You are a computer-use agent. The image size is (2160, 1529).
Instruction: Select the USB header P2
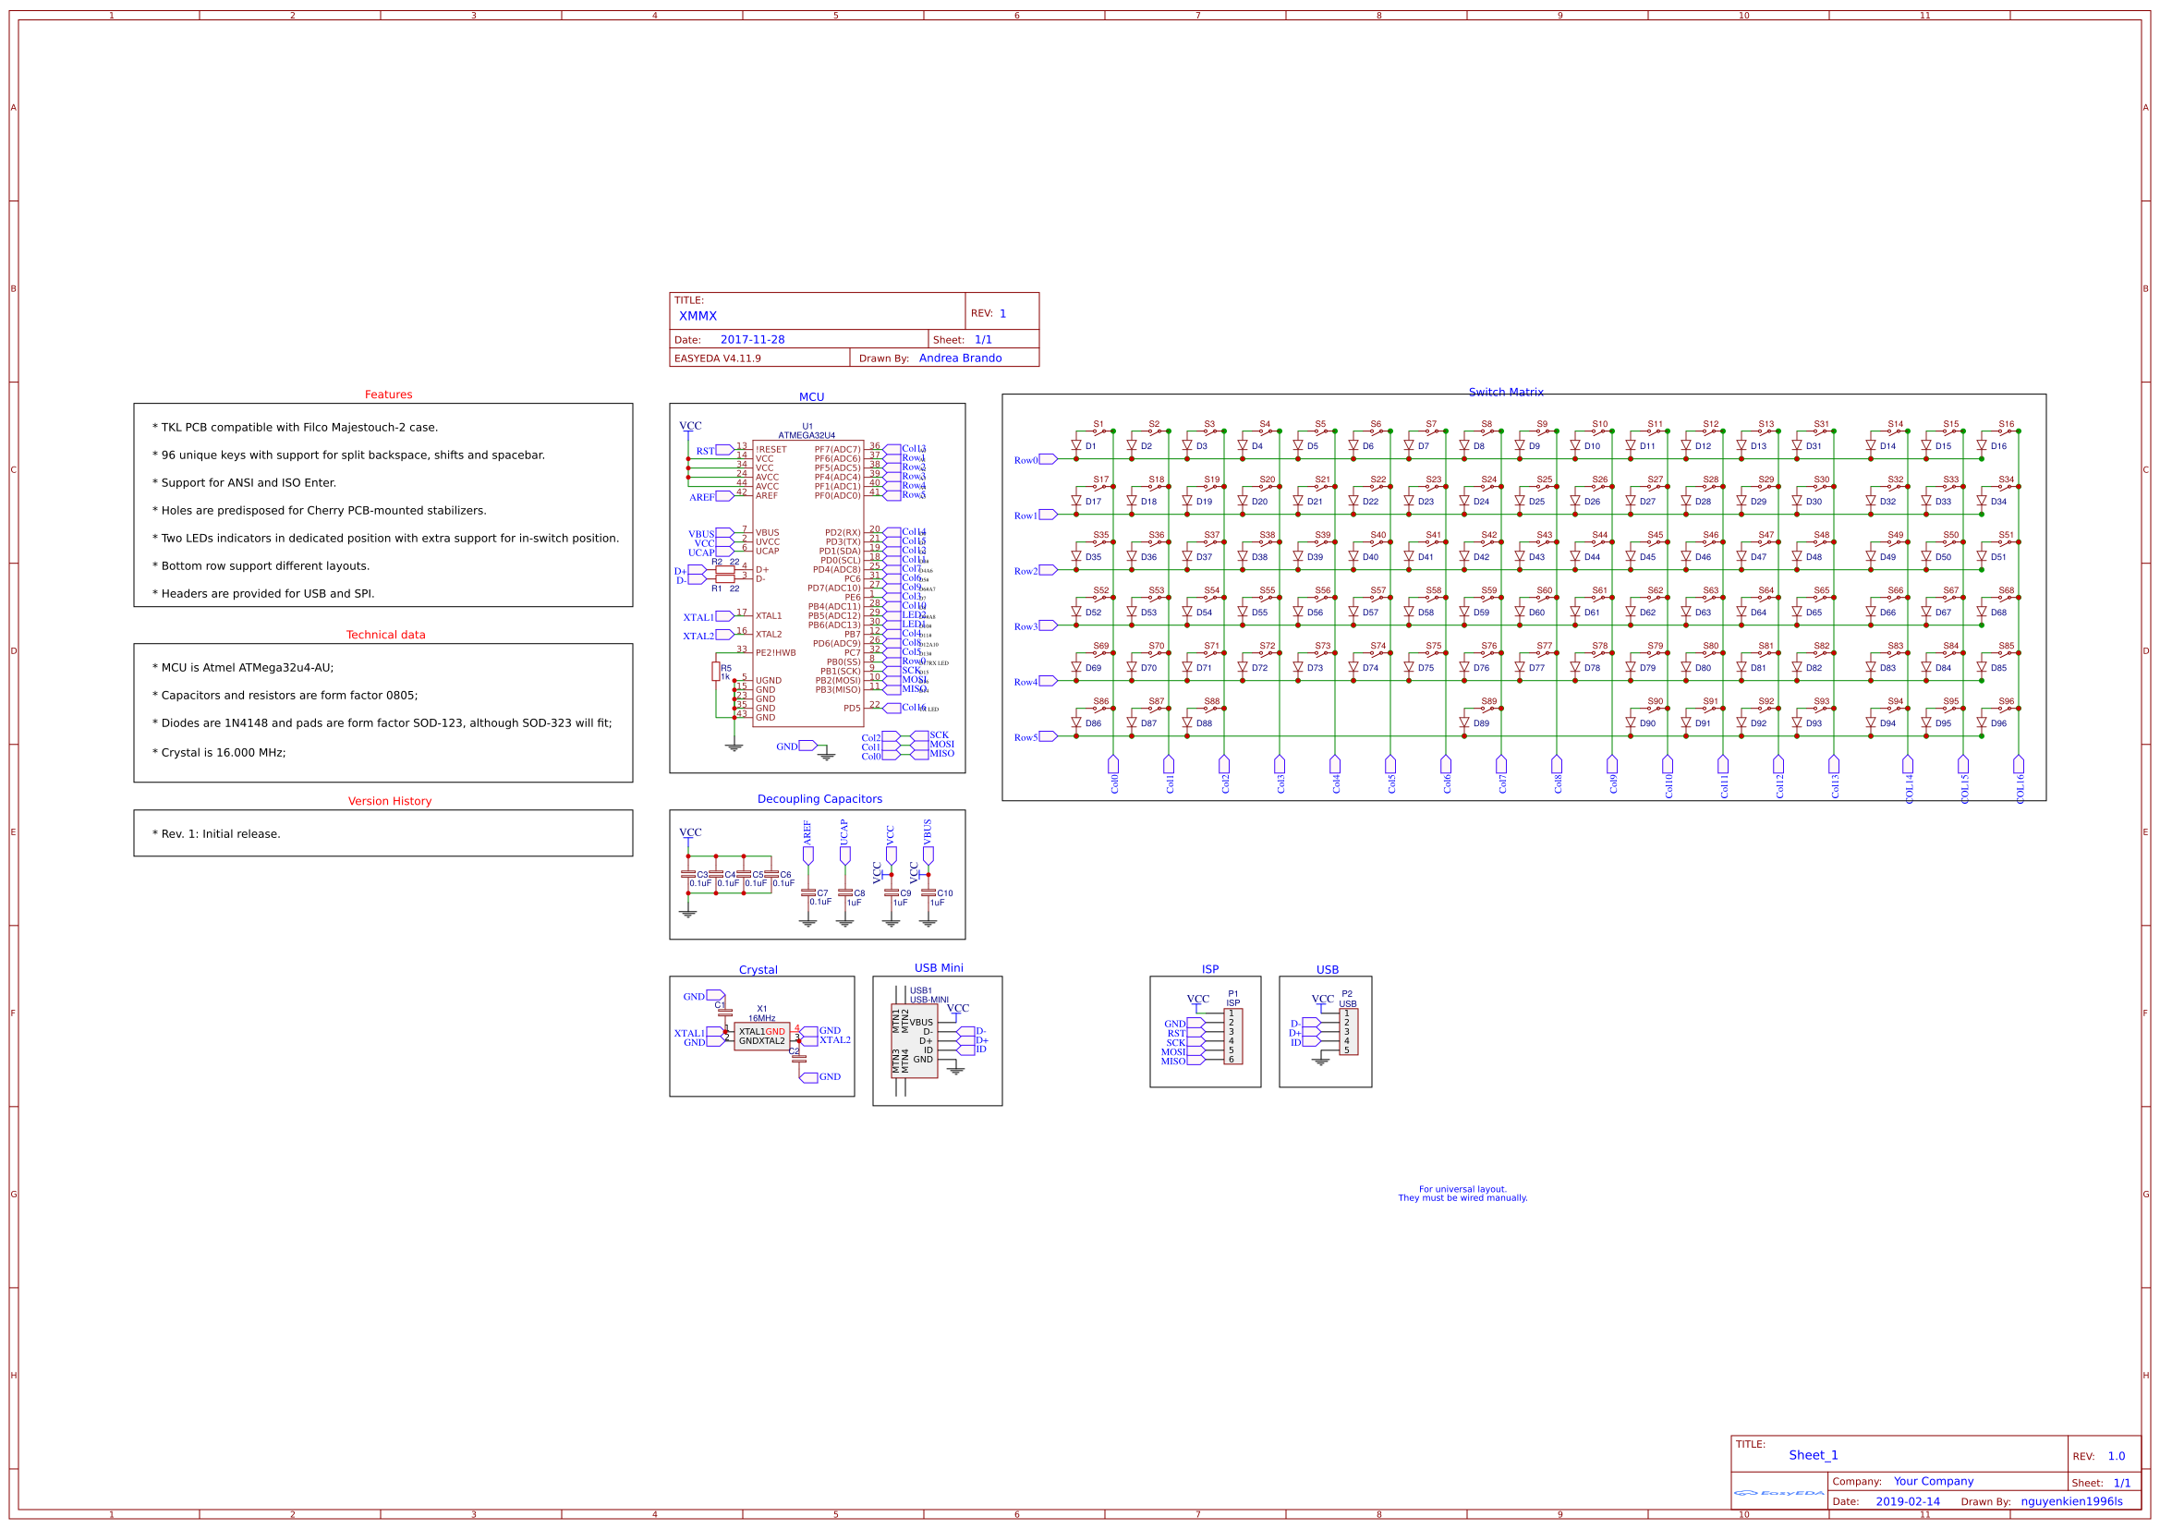point(1348,1032)
